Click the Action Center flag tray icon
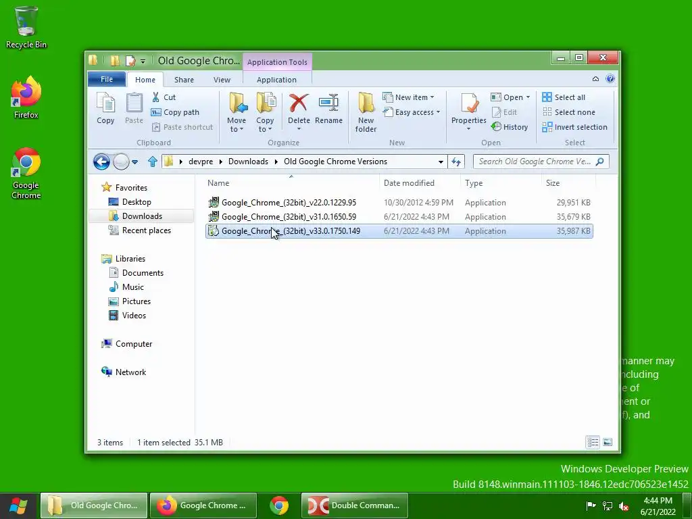This screenshot has height=519, width=692. [591, 505]
